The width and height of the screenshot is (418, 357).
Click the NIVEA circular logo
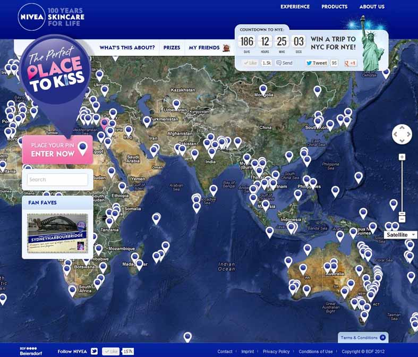tap(31, 17)
